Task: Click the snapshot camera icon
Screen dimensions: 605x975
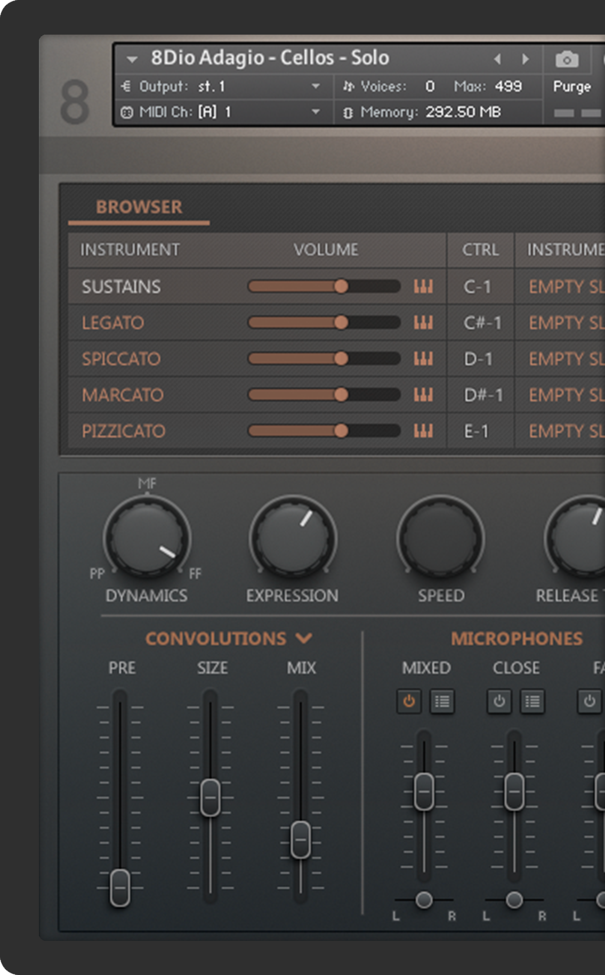Action: click(567, 59)
